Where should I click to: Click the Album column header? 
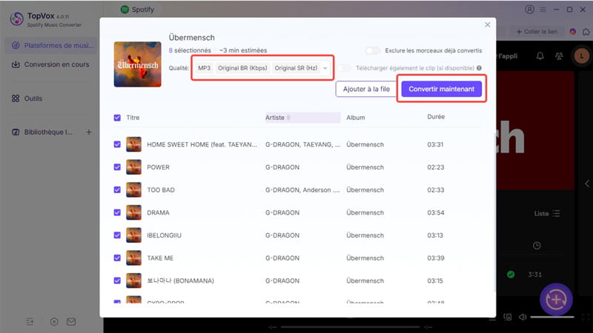point(356,118)
